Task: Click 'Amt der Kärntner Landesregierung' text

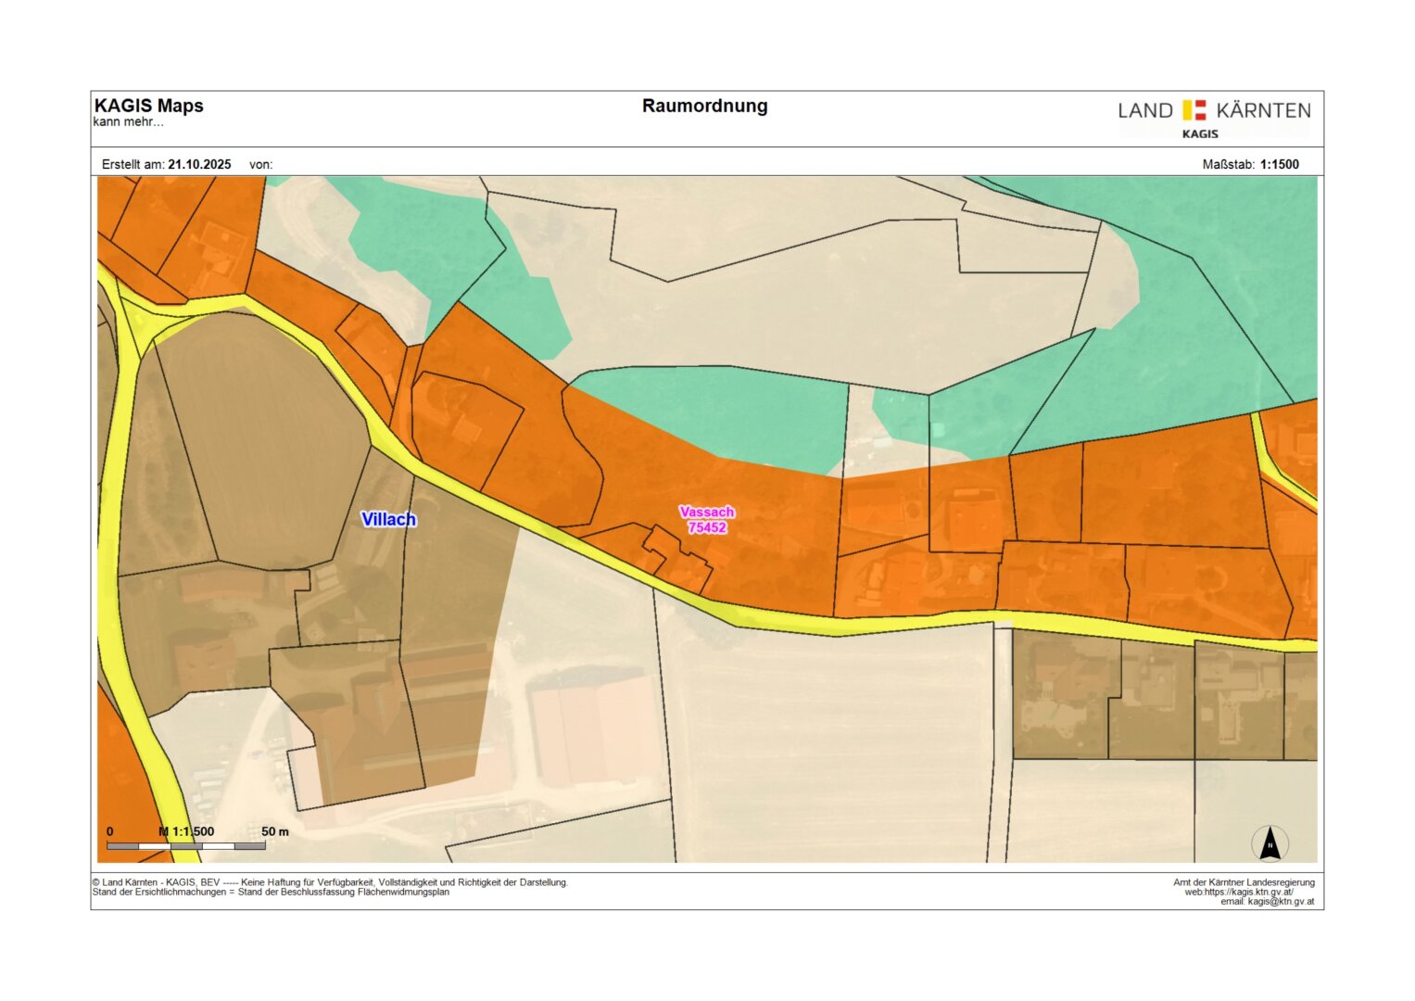Action: pos(1244,882)
